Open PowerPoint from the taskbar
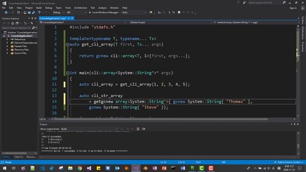 point(164,168)
